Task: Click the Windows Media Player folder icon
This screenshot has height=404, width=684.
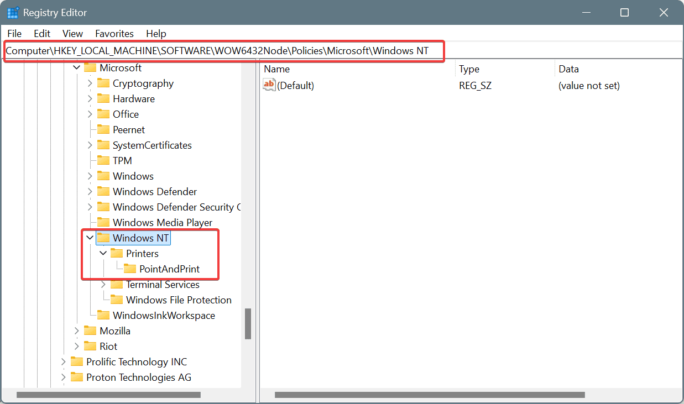Action: (x=103, y=222)
